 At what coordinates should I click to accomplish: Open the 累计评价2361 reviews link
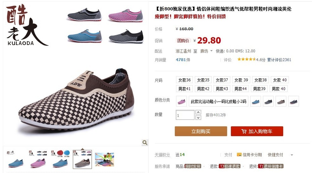pyautogui.click(x=279, y=60)
